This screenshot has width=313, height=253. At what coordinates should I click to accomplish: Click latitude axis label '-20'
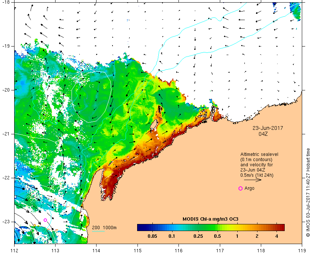(x=6, y=90)
